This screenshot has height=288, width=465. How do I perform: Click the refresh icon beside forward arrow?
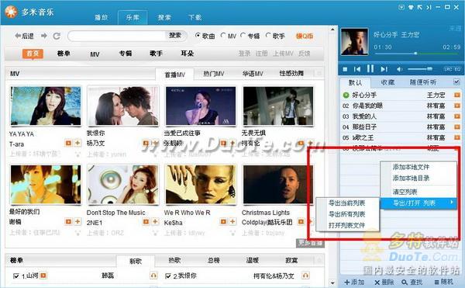click(x=57, y=36)
